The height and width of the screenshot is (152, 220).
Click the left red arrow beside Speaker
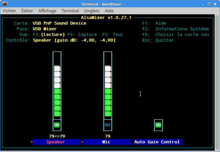pyautogui.click(x=32, y=142)
